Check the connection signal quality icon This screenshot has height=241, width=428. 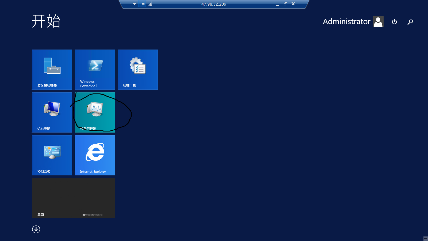click(150, 4)
